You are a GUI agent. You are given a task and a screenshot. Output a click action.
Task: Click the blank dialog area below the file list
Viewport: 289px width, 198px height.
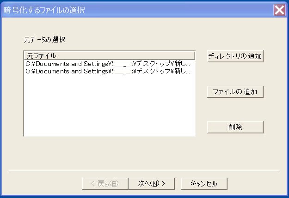click(x=110, y=153)
